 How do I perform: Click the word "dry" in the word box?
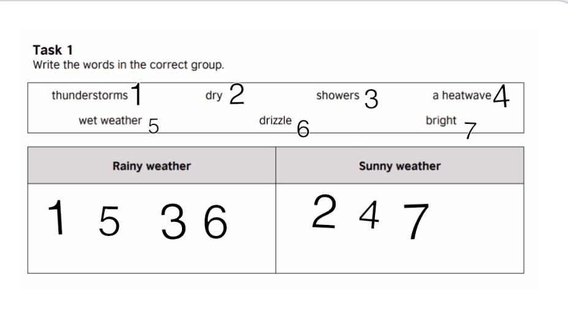[x=214, y=96]
